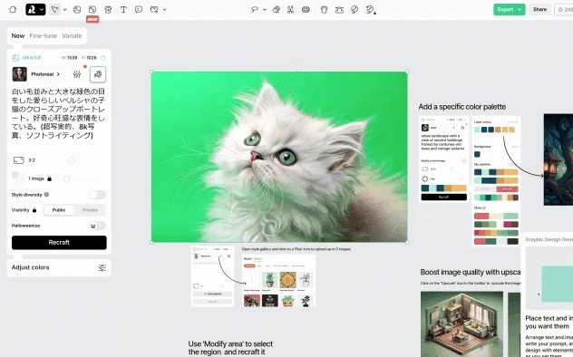Image resolution: width=573 pixels, height=357 pixels.
Task: Click the scissors cut-out tool
Action: pyautogui.click(x=290, y=9)
